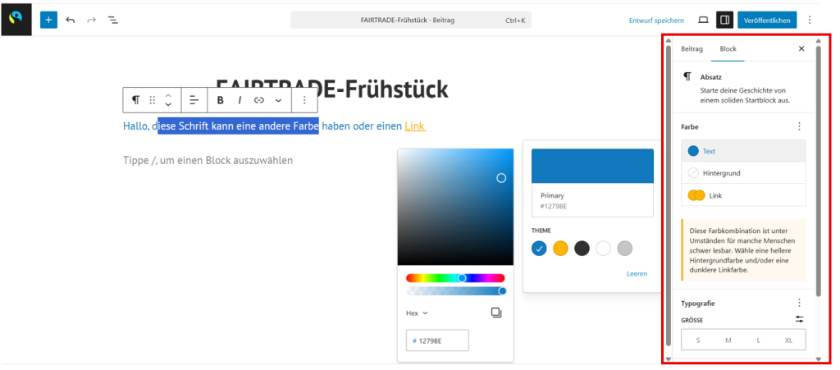Click the hex value input field
This screenshot has width=840, height=370.
pyautogui.click(x=438, y=340)
